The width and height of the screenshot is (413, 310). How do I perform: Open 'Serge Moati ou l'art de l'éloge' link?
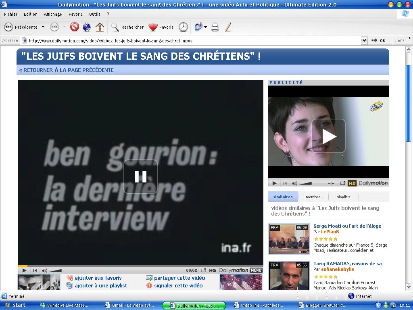click(347, 226)
